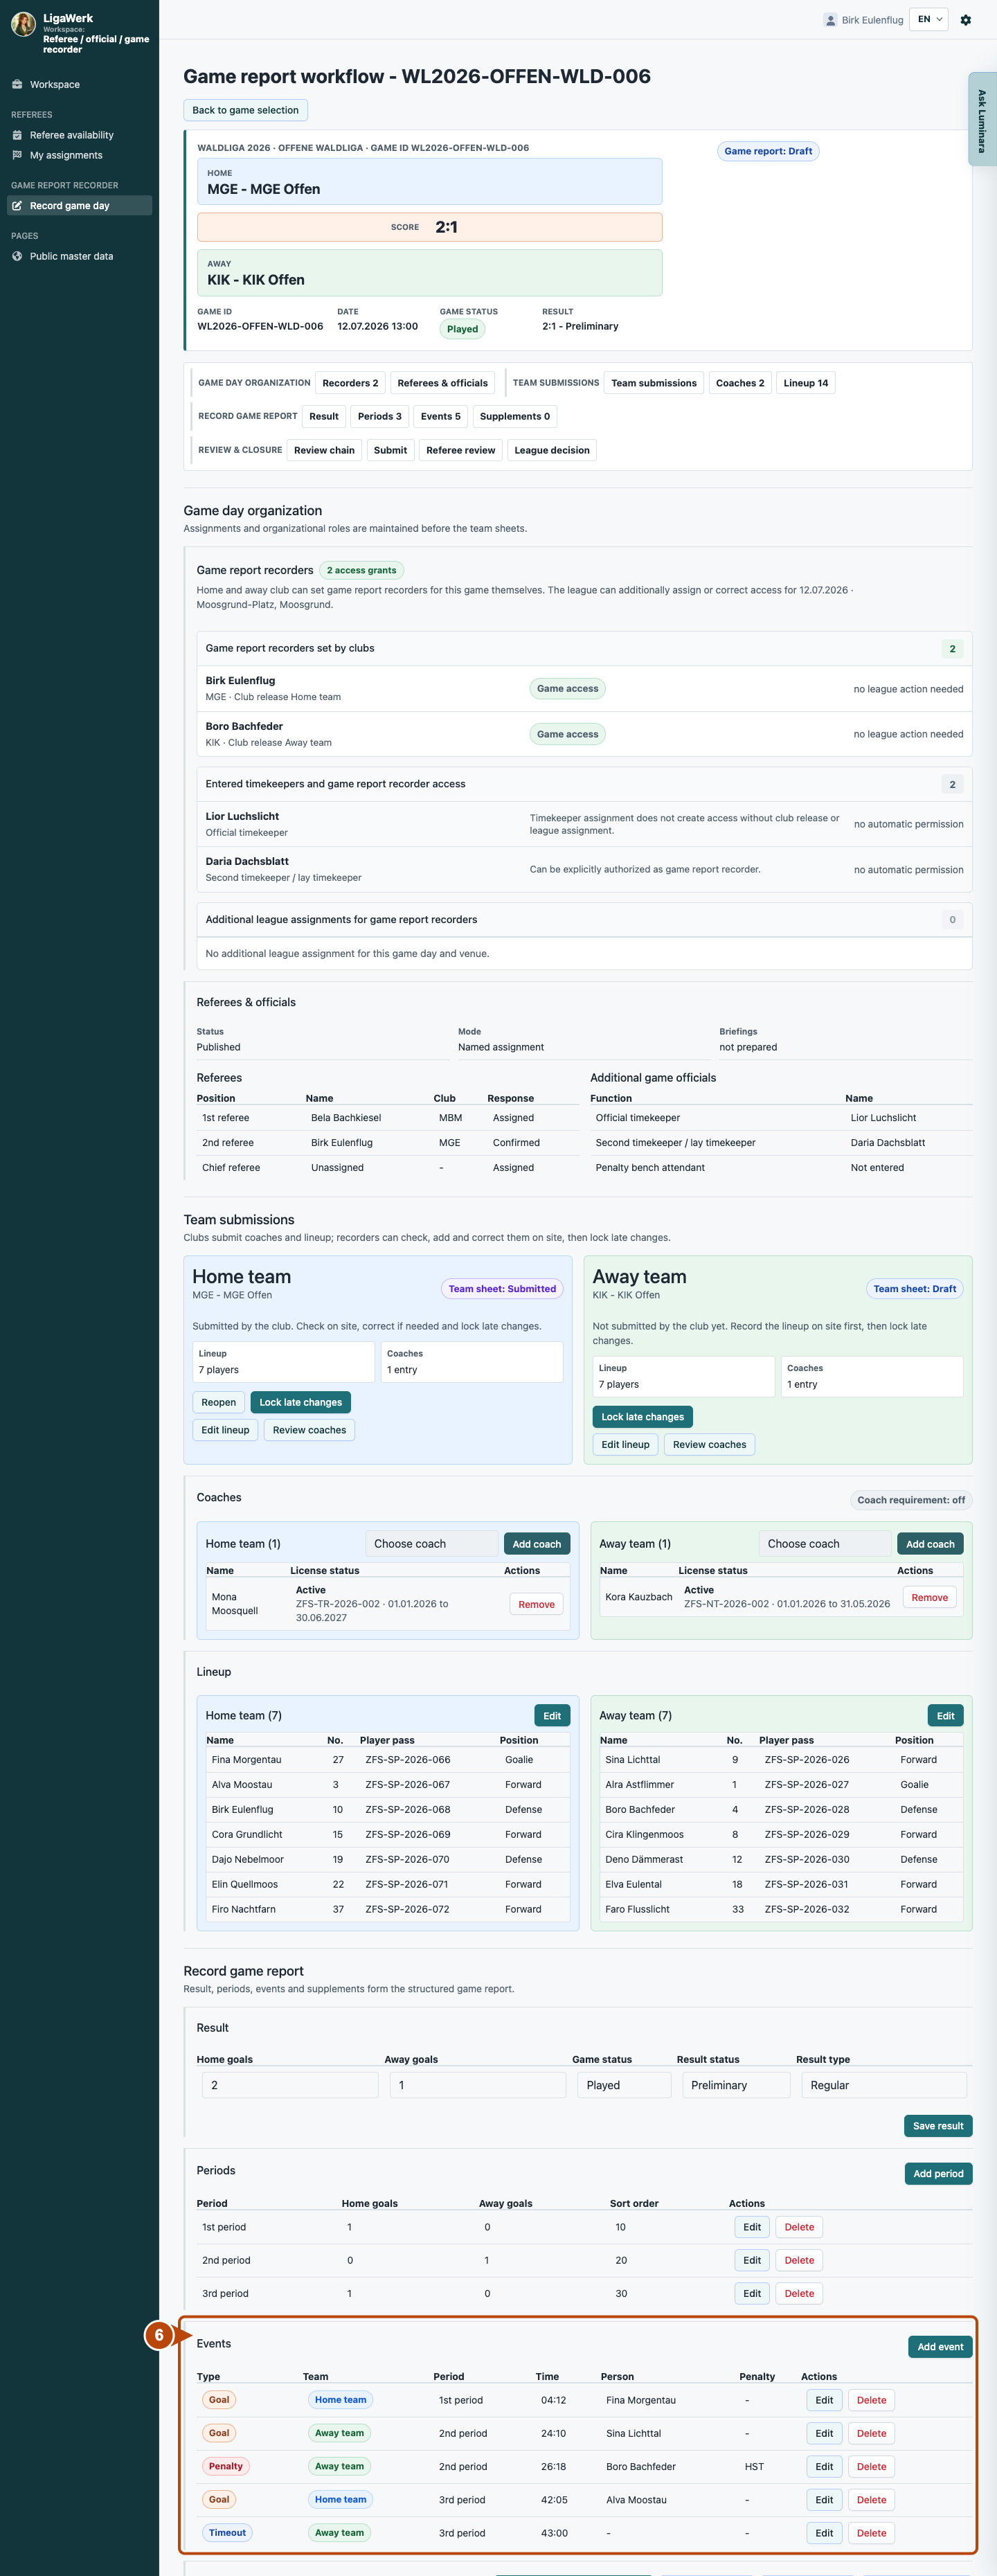997x2576 pixels.
Task: Jump to Referees & officials tab
Action: (x=442, y=383)
